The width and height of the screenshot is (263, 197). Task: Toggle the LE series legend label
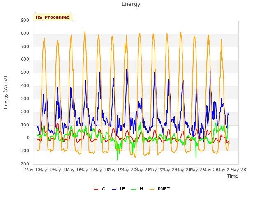coord(122,189)
